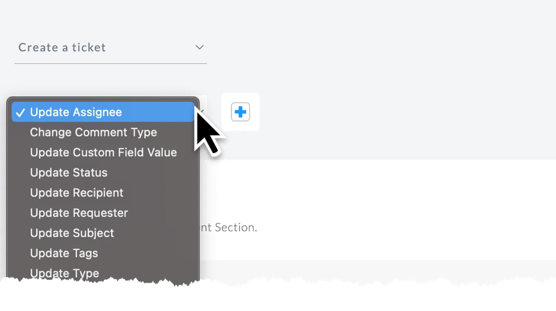
Task: Expand the Create a ticket chevron arrow
Action: [199, 47]
